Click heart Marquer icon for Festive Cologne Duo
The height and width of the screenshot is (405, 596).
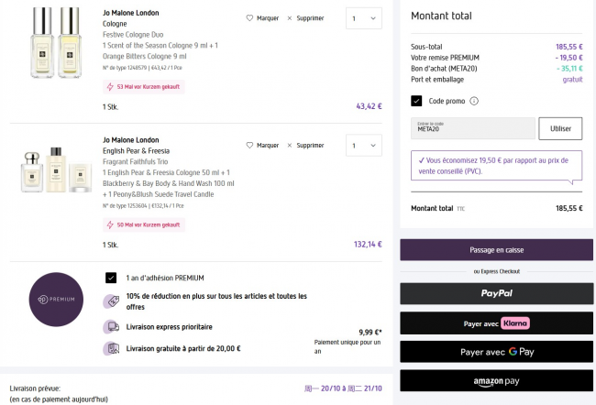(x=249, y=17)
